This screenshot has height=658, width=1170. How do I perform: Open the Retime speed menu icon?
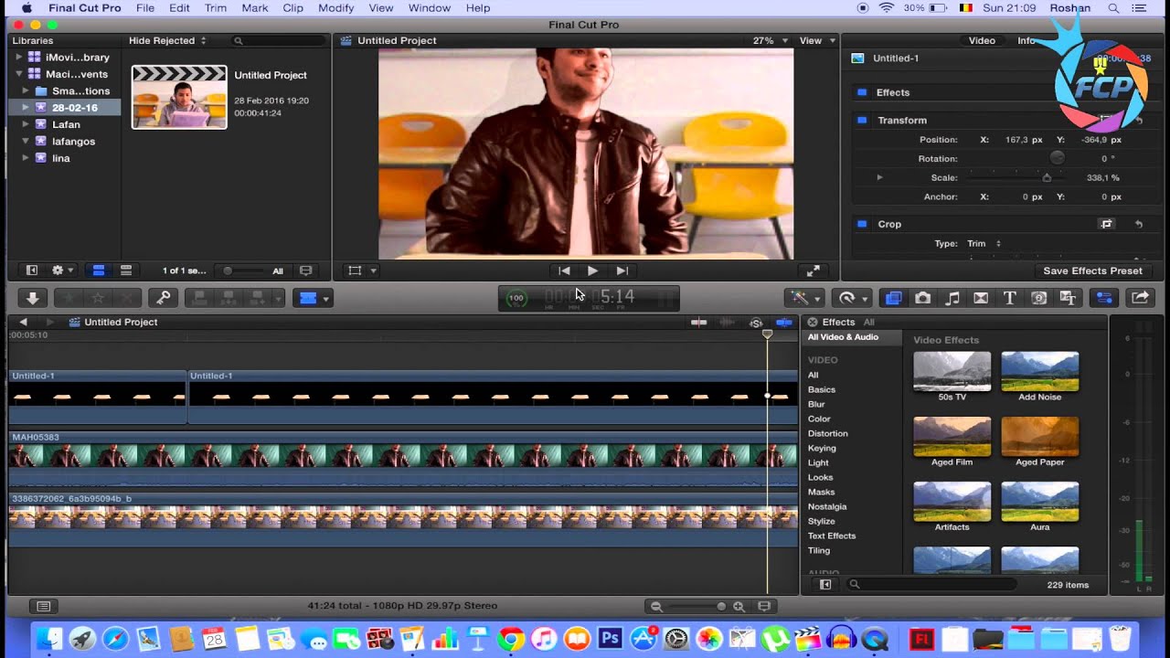(853, 298)
